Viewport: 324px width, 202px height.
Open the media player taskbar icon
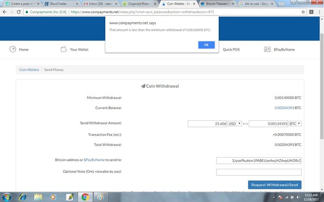[x=53, y=197]
